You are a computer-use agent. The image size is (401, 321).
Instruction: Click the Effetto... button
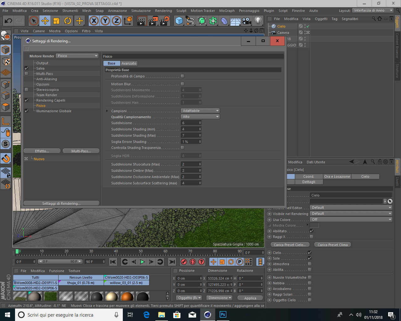tap(42, 151)
